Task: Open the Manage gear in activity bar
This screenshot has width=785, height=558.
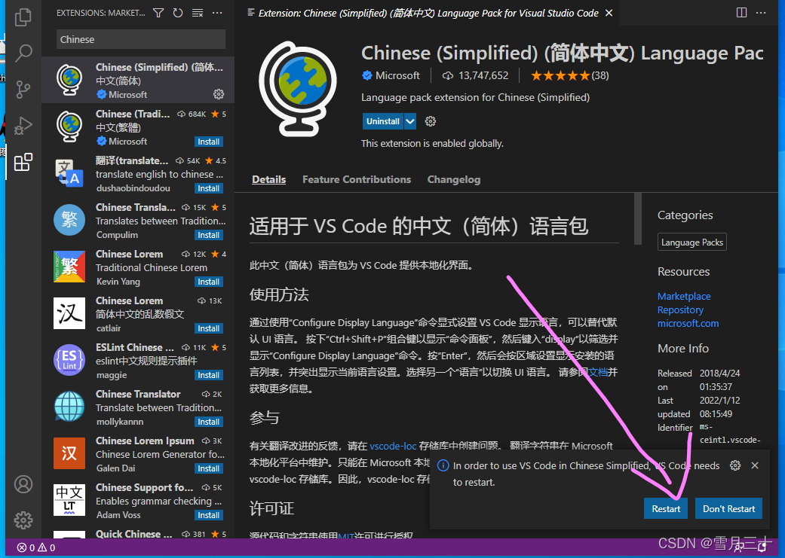Action: [x=23, y=520]
